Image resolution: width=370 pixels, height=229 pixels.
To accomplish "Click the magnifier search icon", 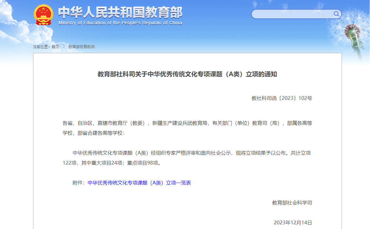I will [x=336, y=14].
